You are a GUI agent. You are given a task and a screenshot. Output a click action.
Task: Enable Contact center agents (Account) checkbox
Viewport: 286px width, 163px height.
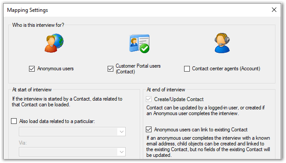click(187, 69)
